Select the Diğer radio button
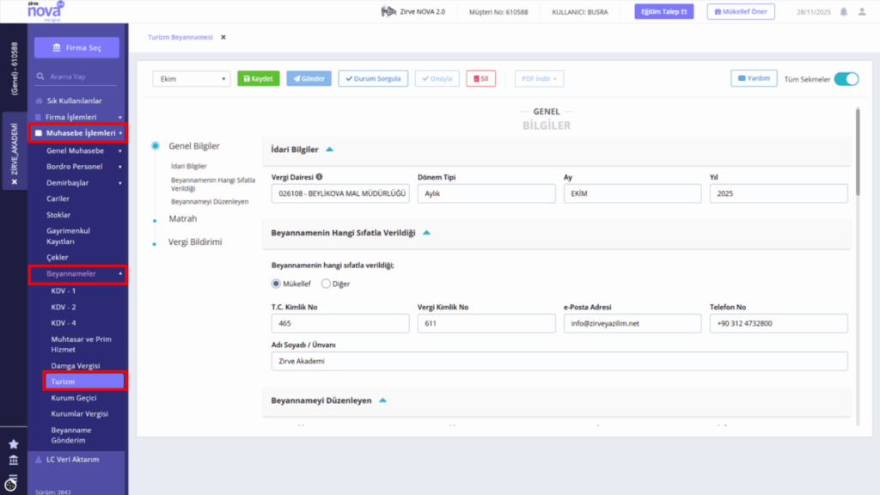This screenshot has height=495, width=880. pyautogui.click(x=326, y=284)
